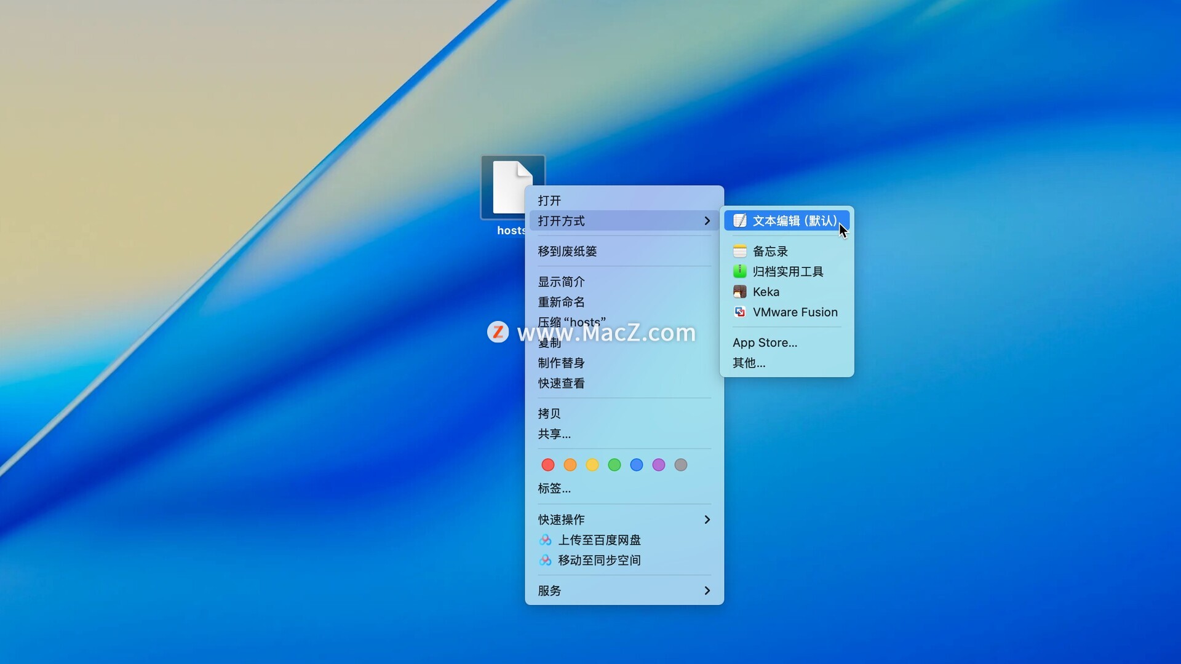
Task: Select Archive Utility icon in submenu
Action: coord(740,271)
